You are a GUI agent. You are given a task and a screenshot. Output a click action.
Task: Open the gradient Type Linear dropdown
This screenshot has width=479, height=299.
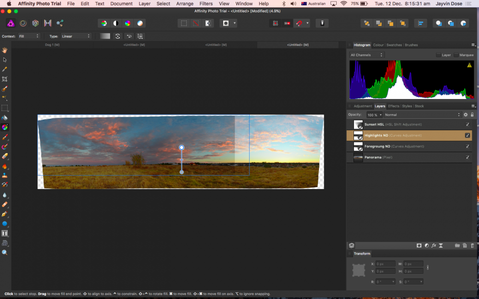tap(76, 36)
